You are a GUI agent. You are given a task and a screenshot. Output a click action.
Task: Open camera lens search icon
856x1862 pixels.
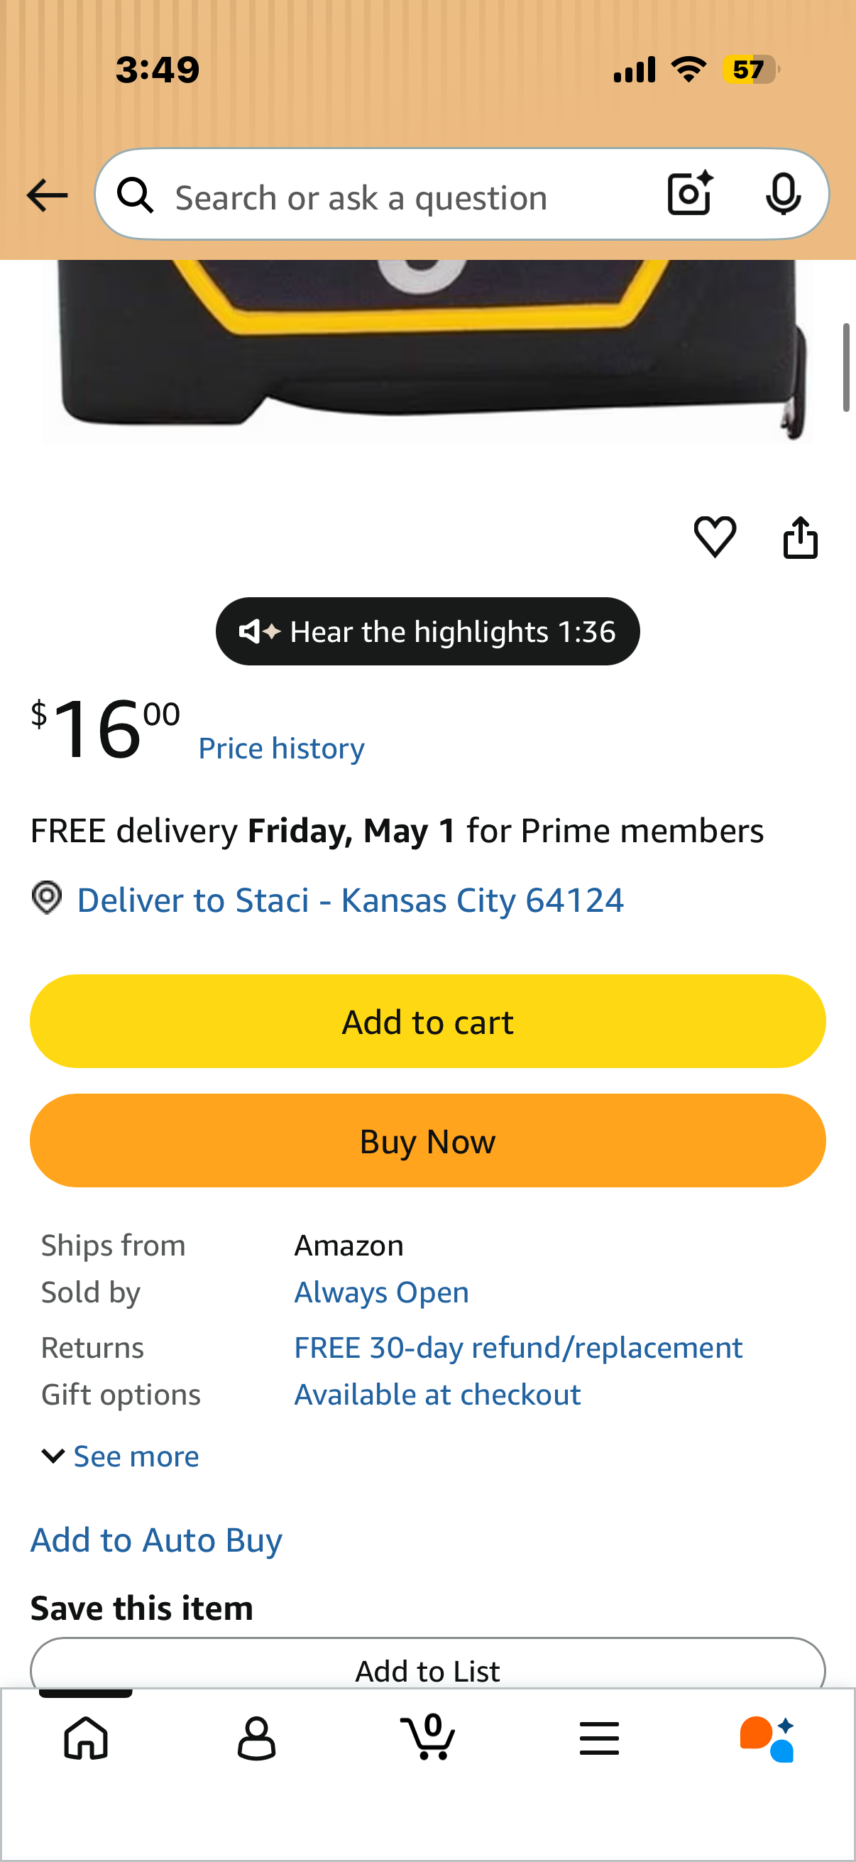(690, 194)
